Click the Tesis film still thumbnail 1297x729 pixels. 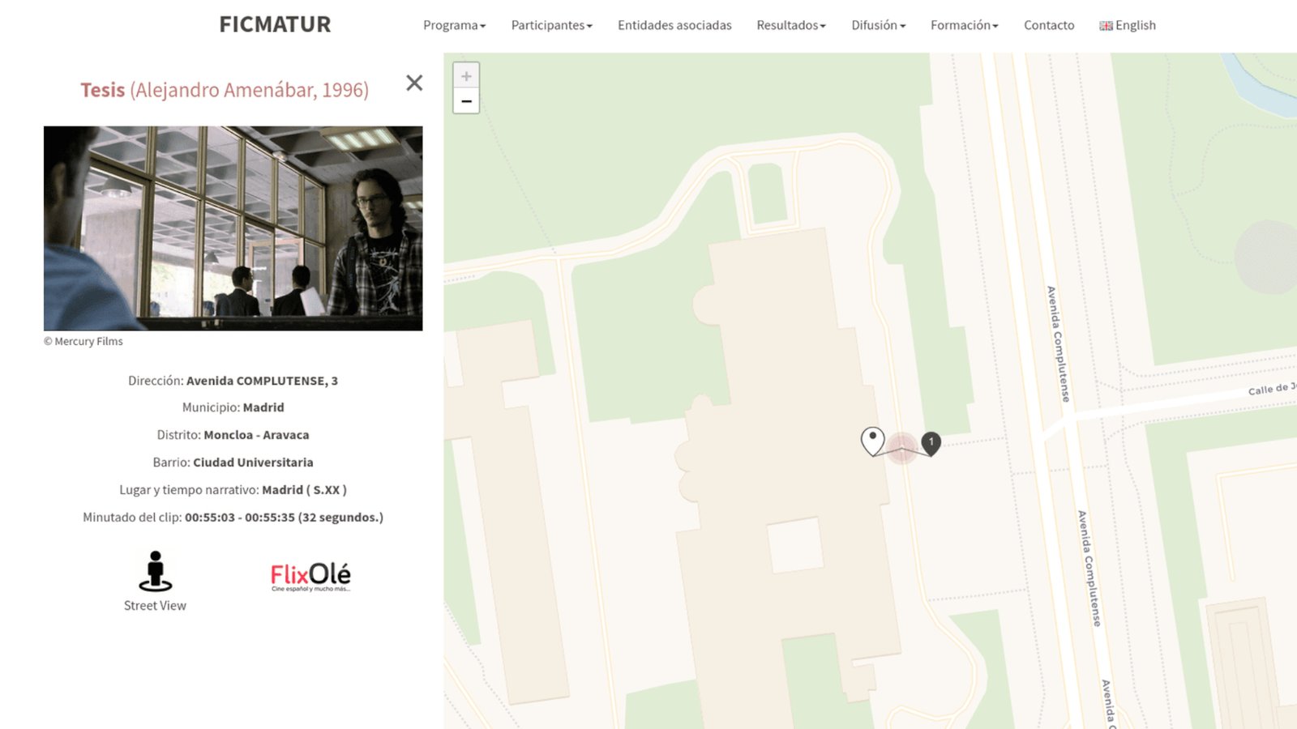(233, 228)
